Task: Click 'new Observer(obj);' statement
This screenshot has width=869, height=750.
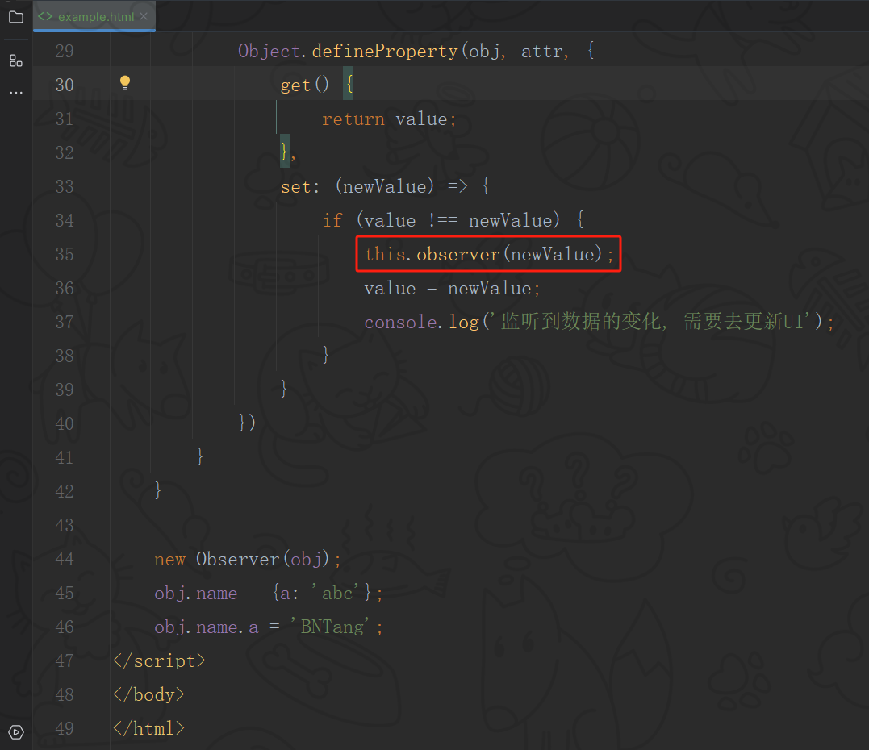Action: pos(247,559)
